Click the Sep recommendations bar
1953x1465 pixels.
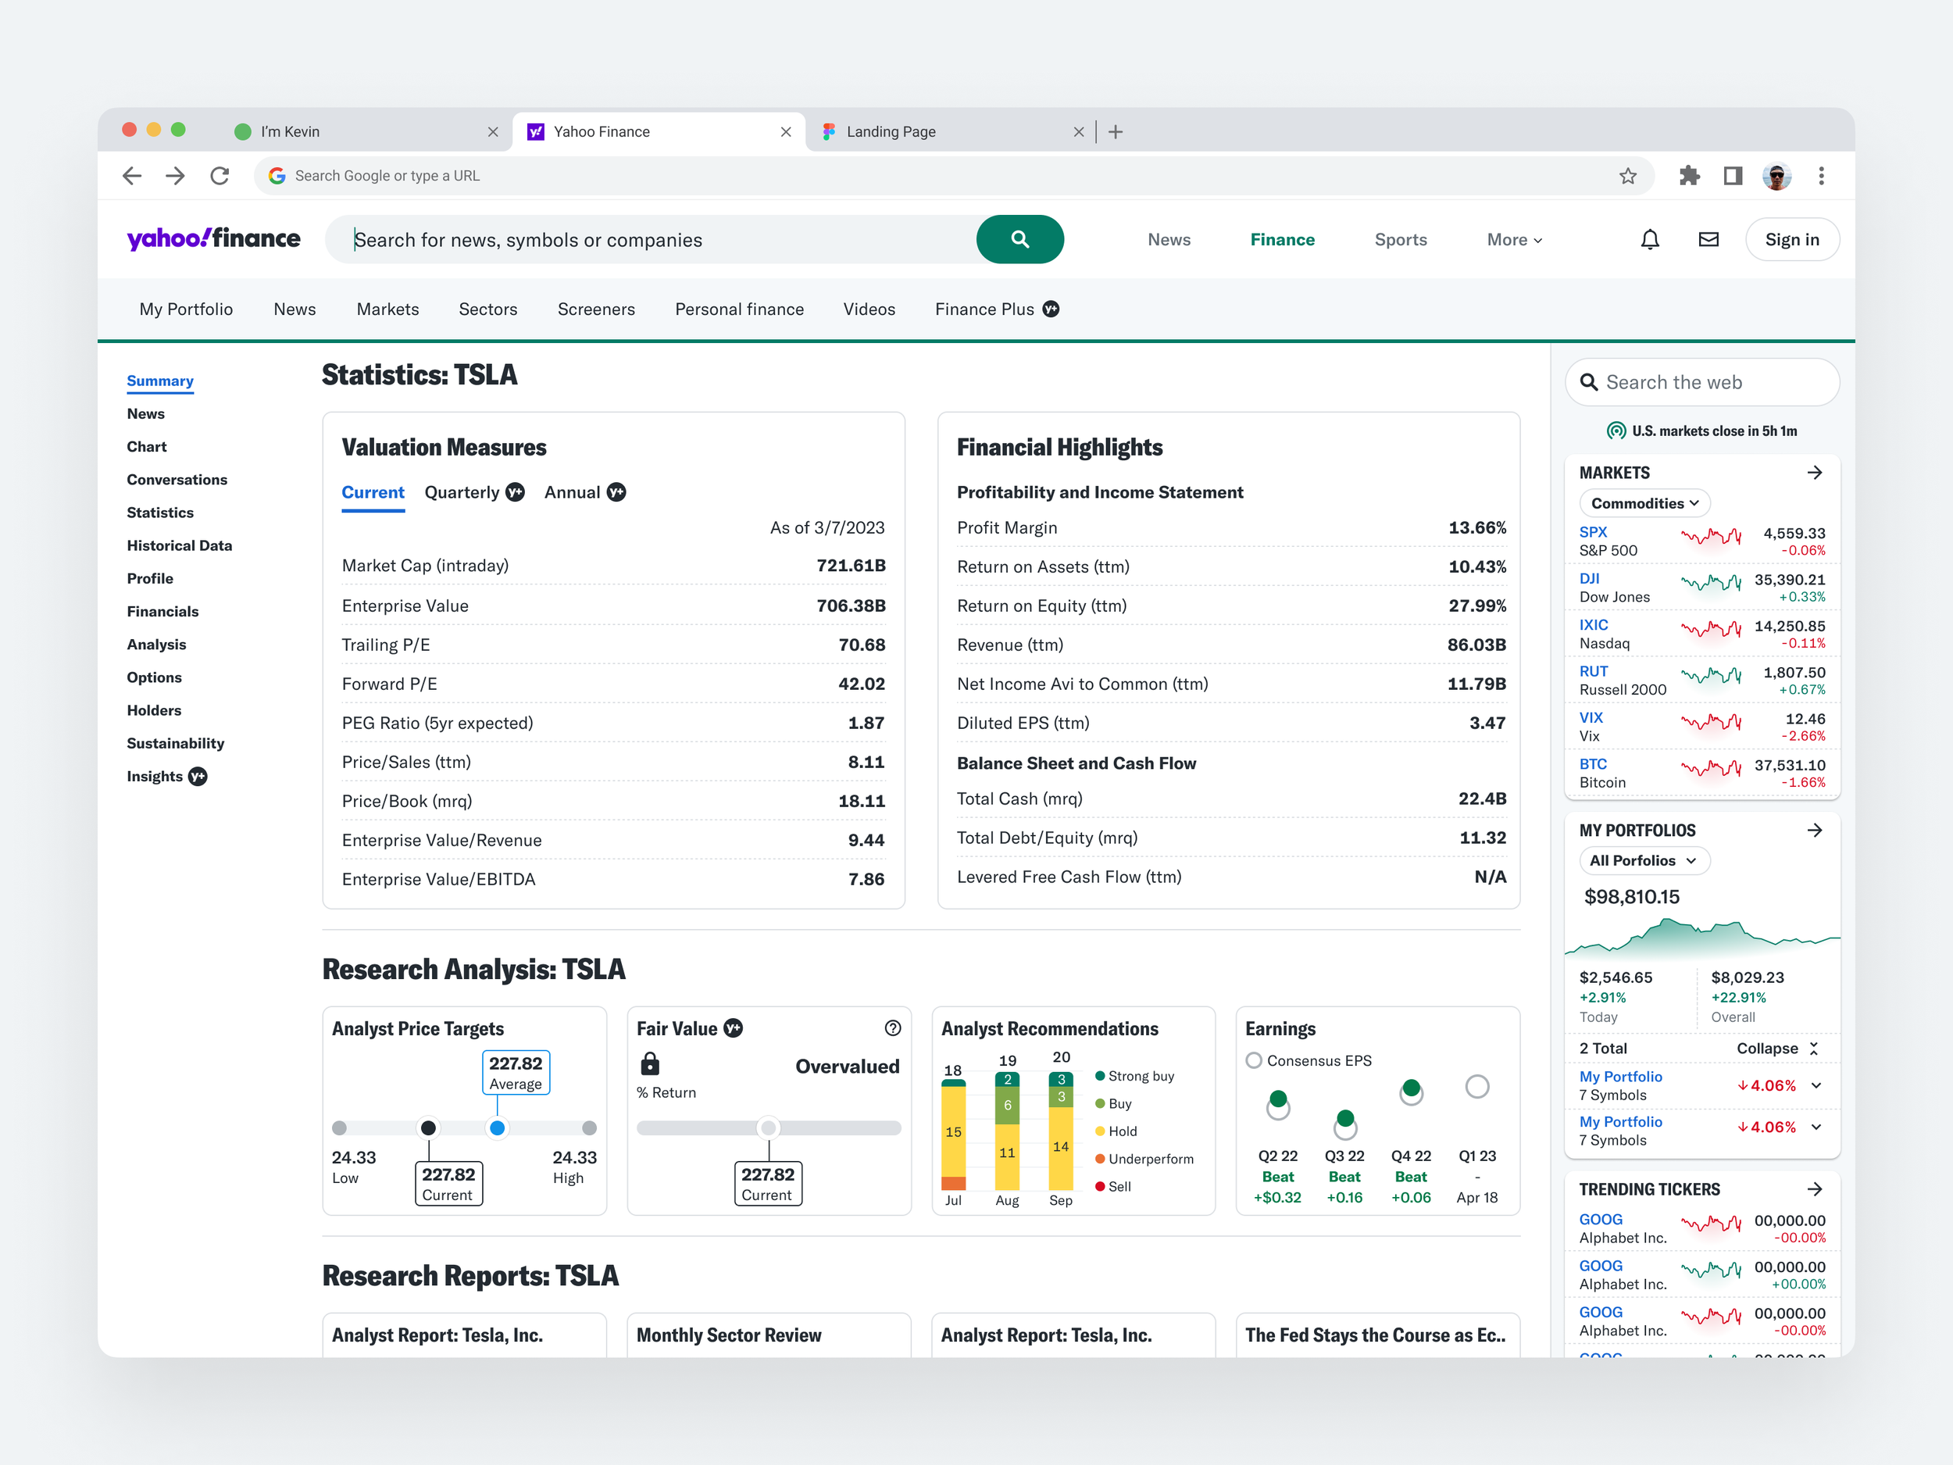click(x=1060, y=1131)
